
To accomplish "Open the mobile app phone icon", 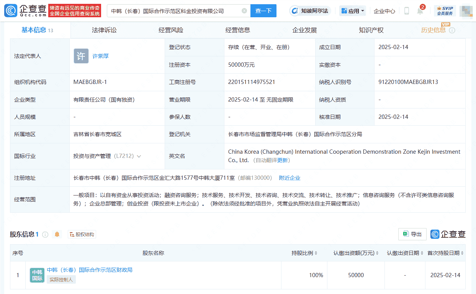I will point(407,11).
